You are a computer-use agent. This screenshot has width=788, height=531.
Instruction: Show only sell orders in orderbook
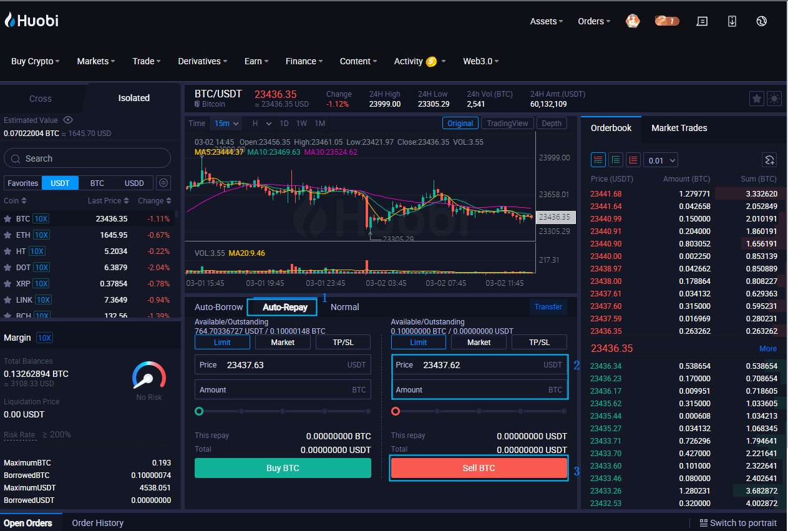[x=633, y=160]
